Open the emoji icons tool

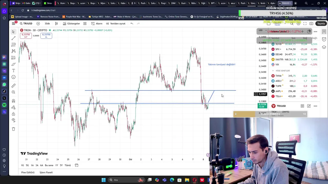pos(13,77)
